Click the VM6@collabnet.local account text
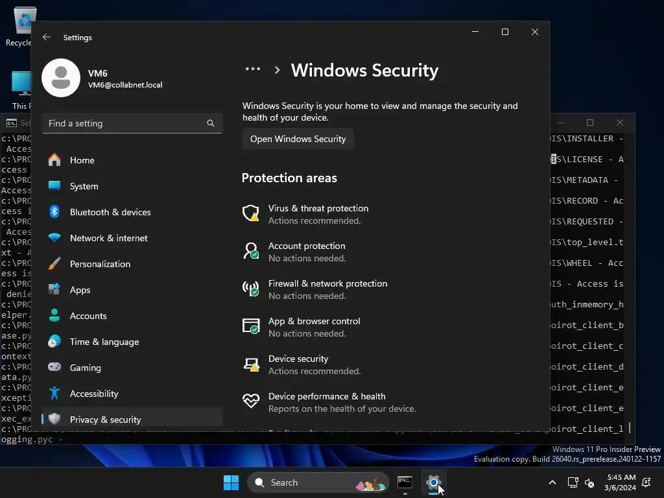The height and width of the screenshot is (498, 664). point(125,85)
